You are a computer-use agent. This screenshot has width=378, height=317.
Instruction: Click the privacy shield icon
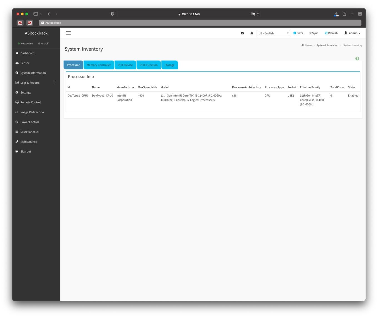[112, 14]
